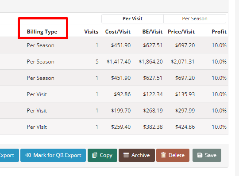The width and height of the screenshot is (239, 176).
Task: Click the Mark for QB Export button
Action: pyautogui.click(x=53, y=155)
